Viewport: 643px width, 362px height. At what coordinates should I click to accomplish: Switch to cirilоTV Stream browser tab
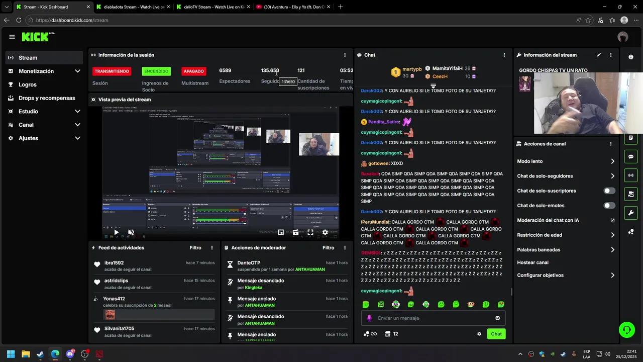[x=213, y=7]
